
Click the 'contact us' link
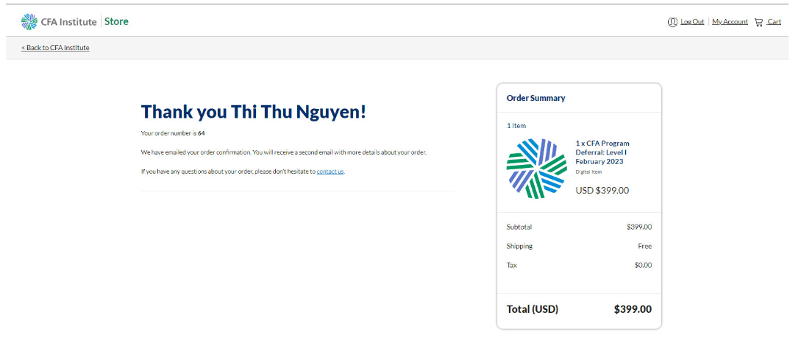pos(330,172)
